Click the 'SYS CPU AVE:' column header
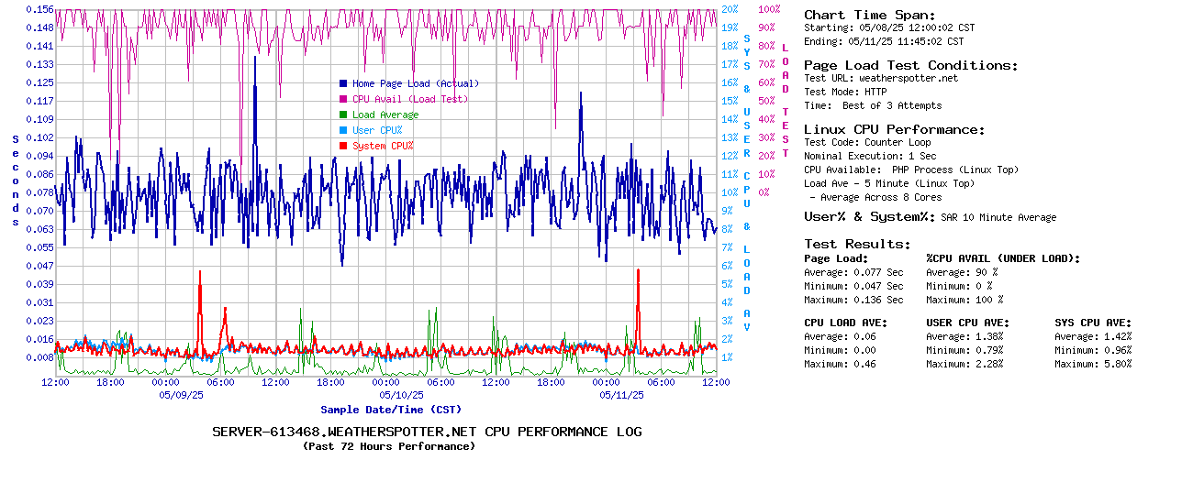The height and width of the screenshot is (504, 1193). click(1093, 323)
